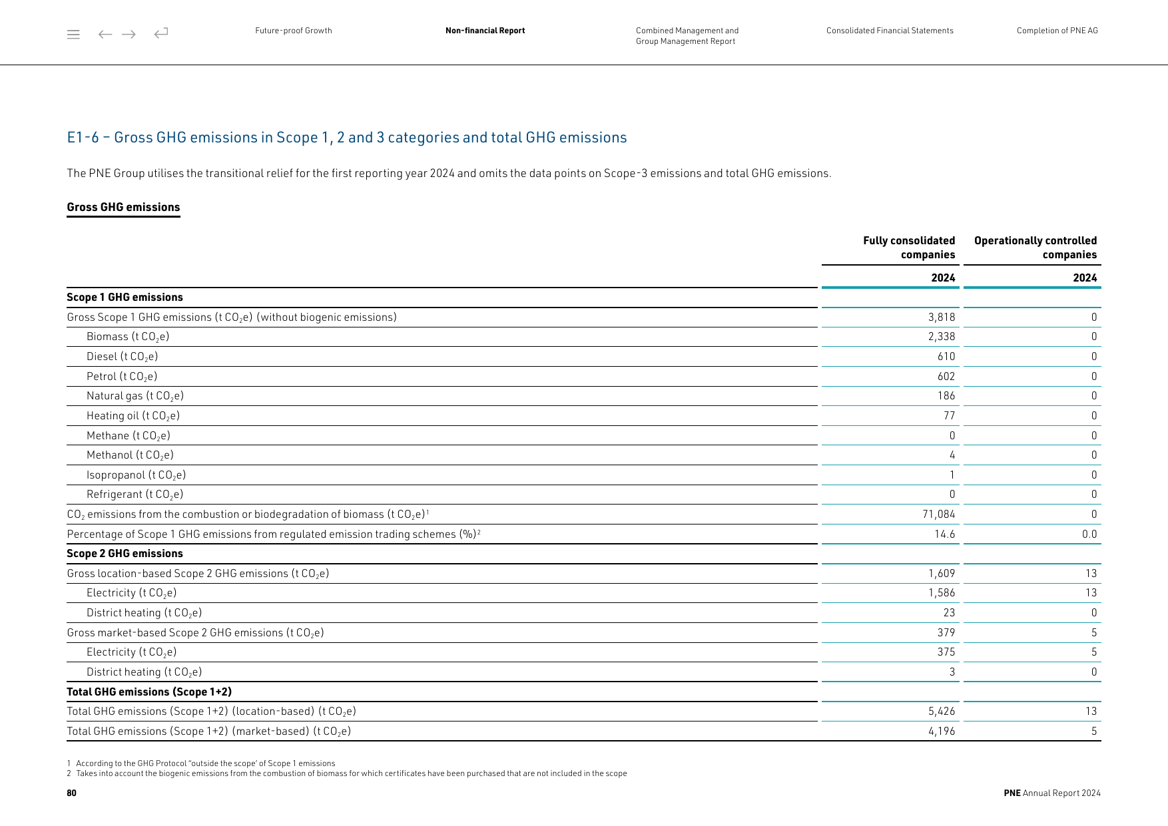
Task: Select the Methanol row label
Action: coord(130,455)
